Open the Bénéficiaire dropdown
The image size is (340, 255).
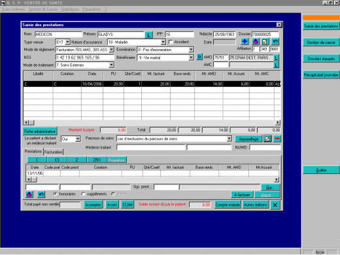click(191, 58)
